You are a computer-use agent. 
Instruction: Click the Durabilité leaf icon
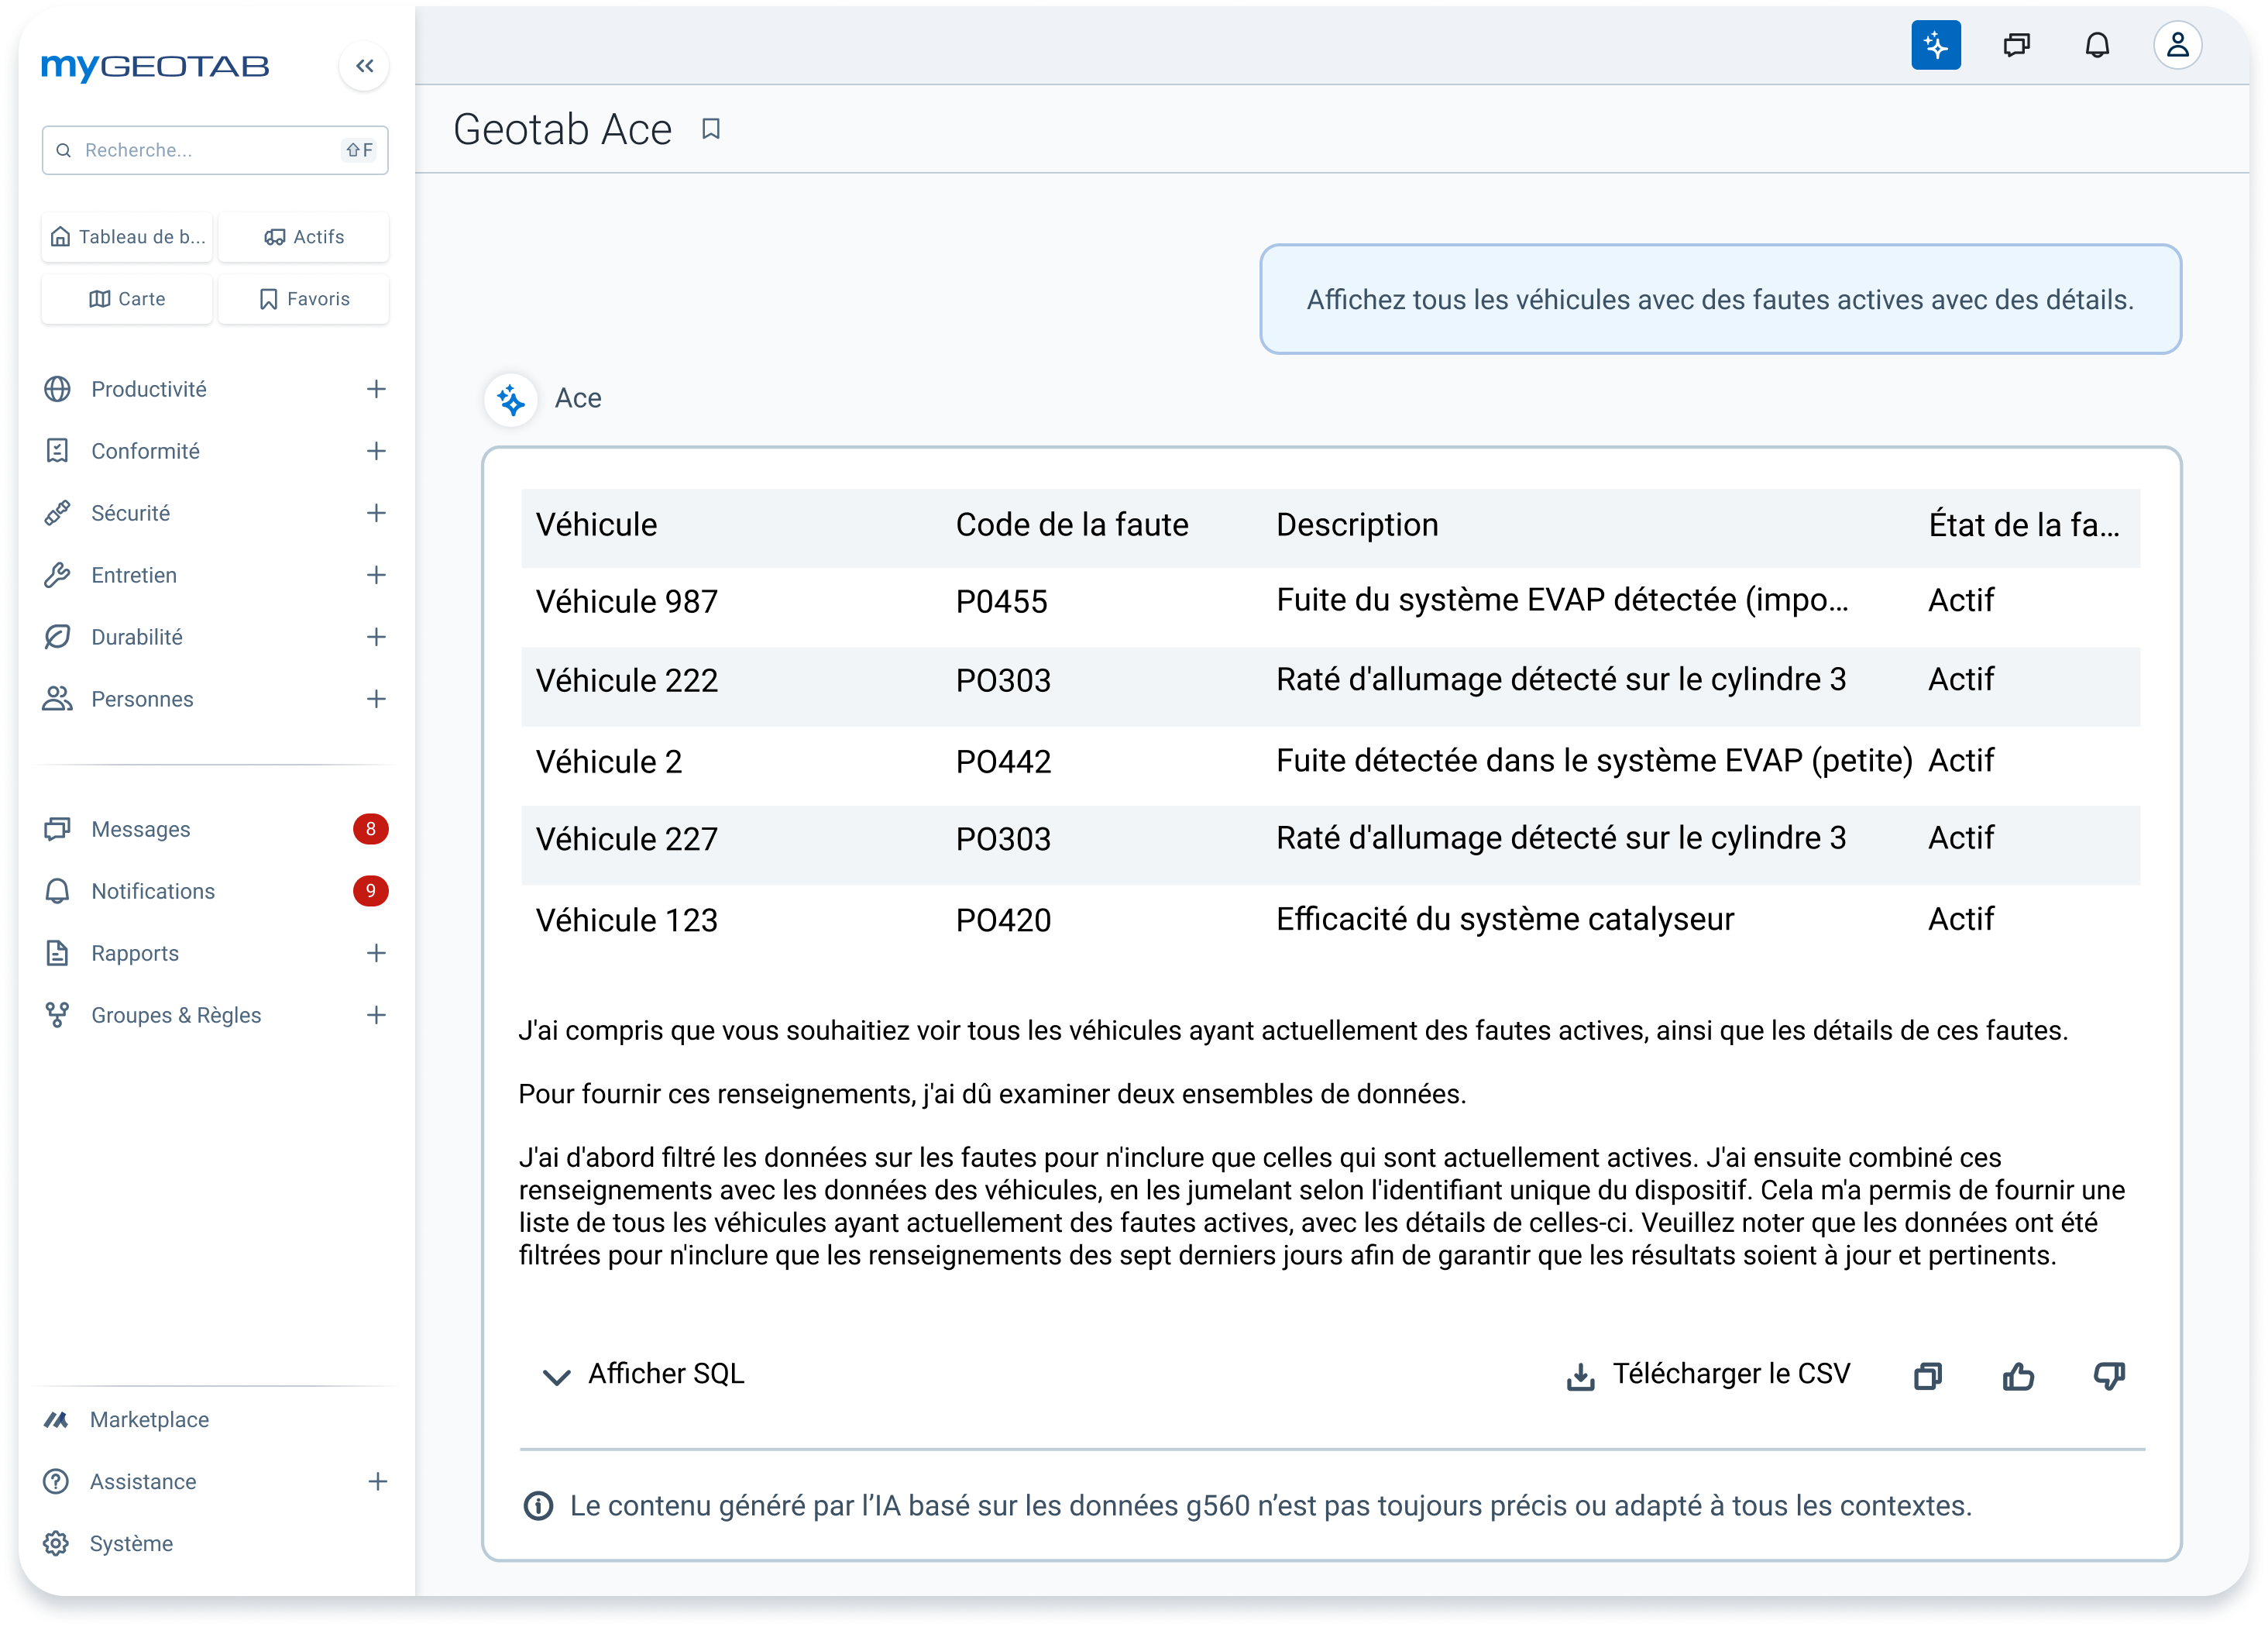(x=57, y=637)
